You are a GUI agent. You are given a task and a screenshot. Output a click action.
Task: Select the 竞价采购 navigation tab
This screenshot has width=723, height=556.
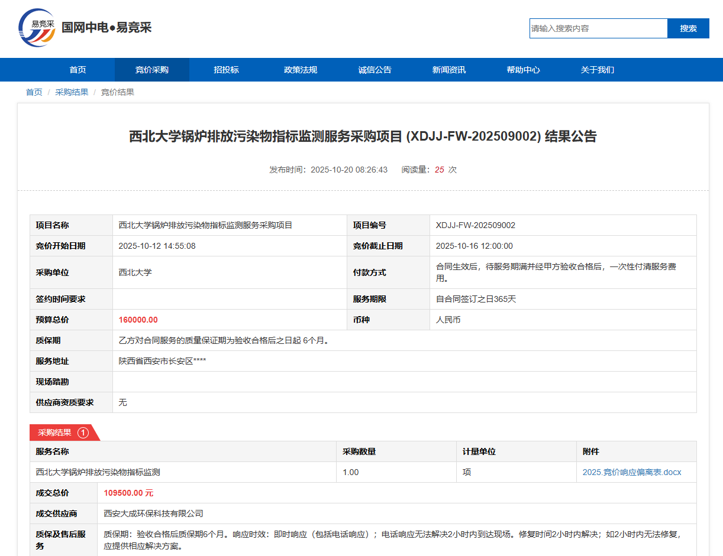click(x=152, y=70)
